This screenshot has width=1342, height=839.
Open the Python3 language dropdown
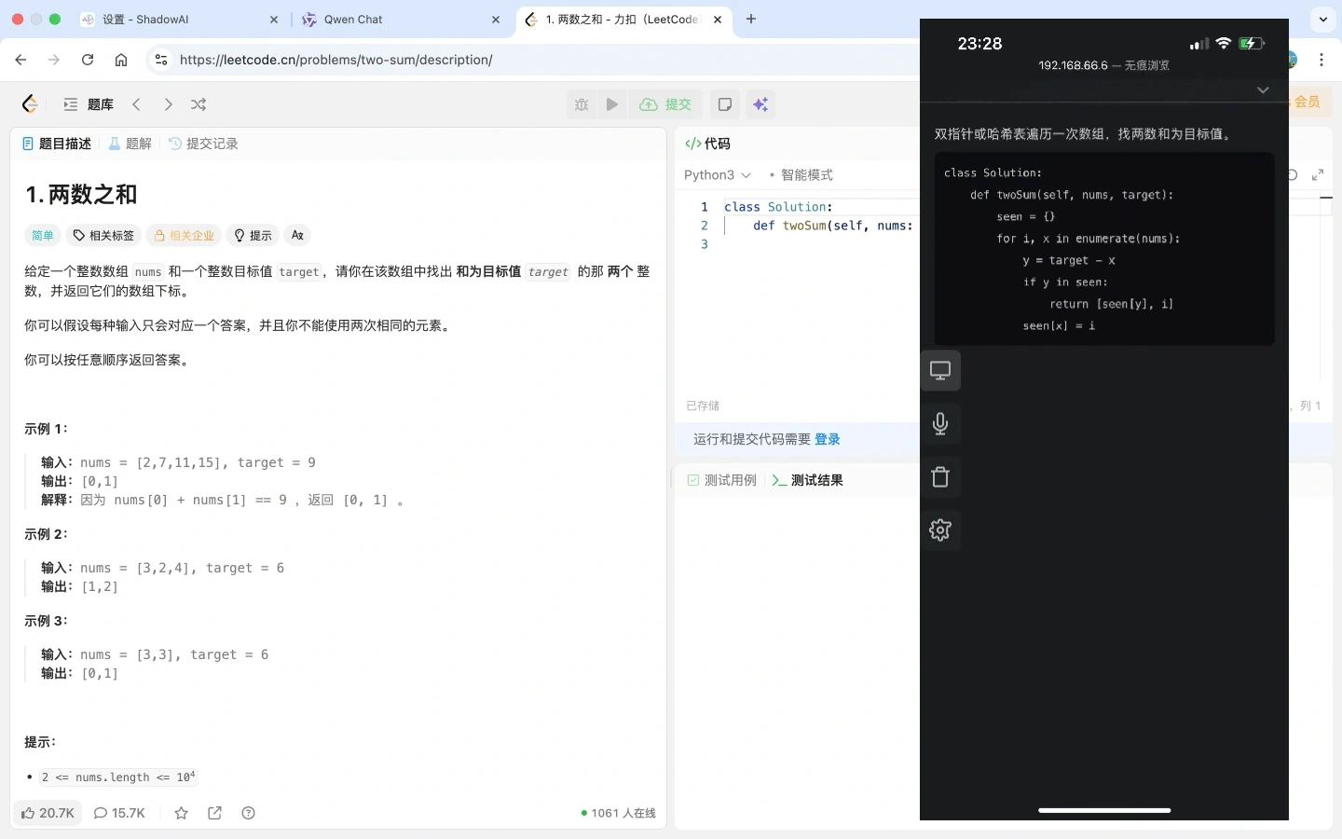717,175
